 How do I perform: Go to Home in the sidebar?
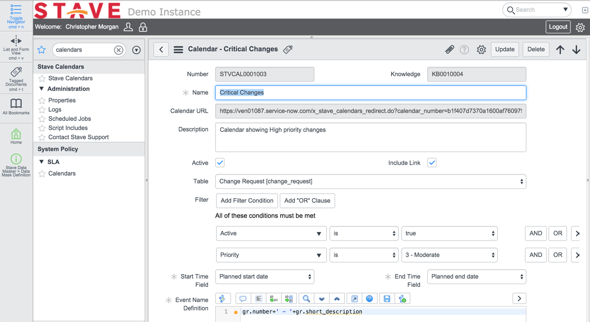(x=16, y=137)
